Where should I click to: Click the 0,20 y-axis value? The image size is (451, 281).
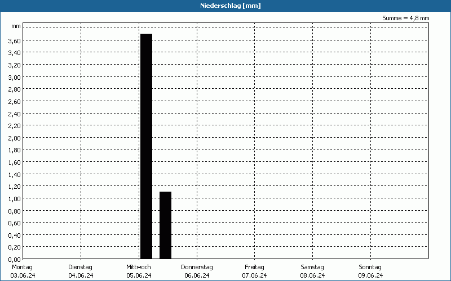[15, 247]
